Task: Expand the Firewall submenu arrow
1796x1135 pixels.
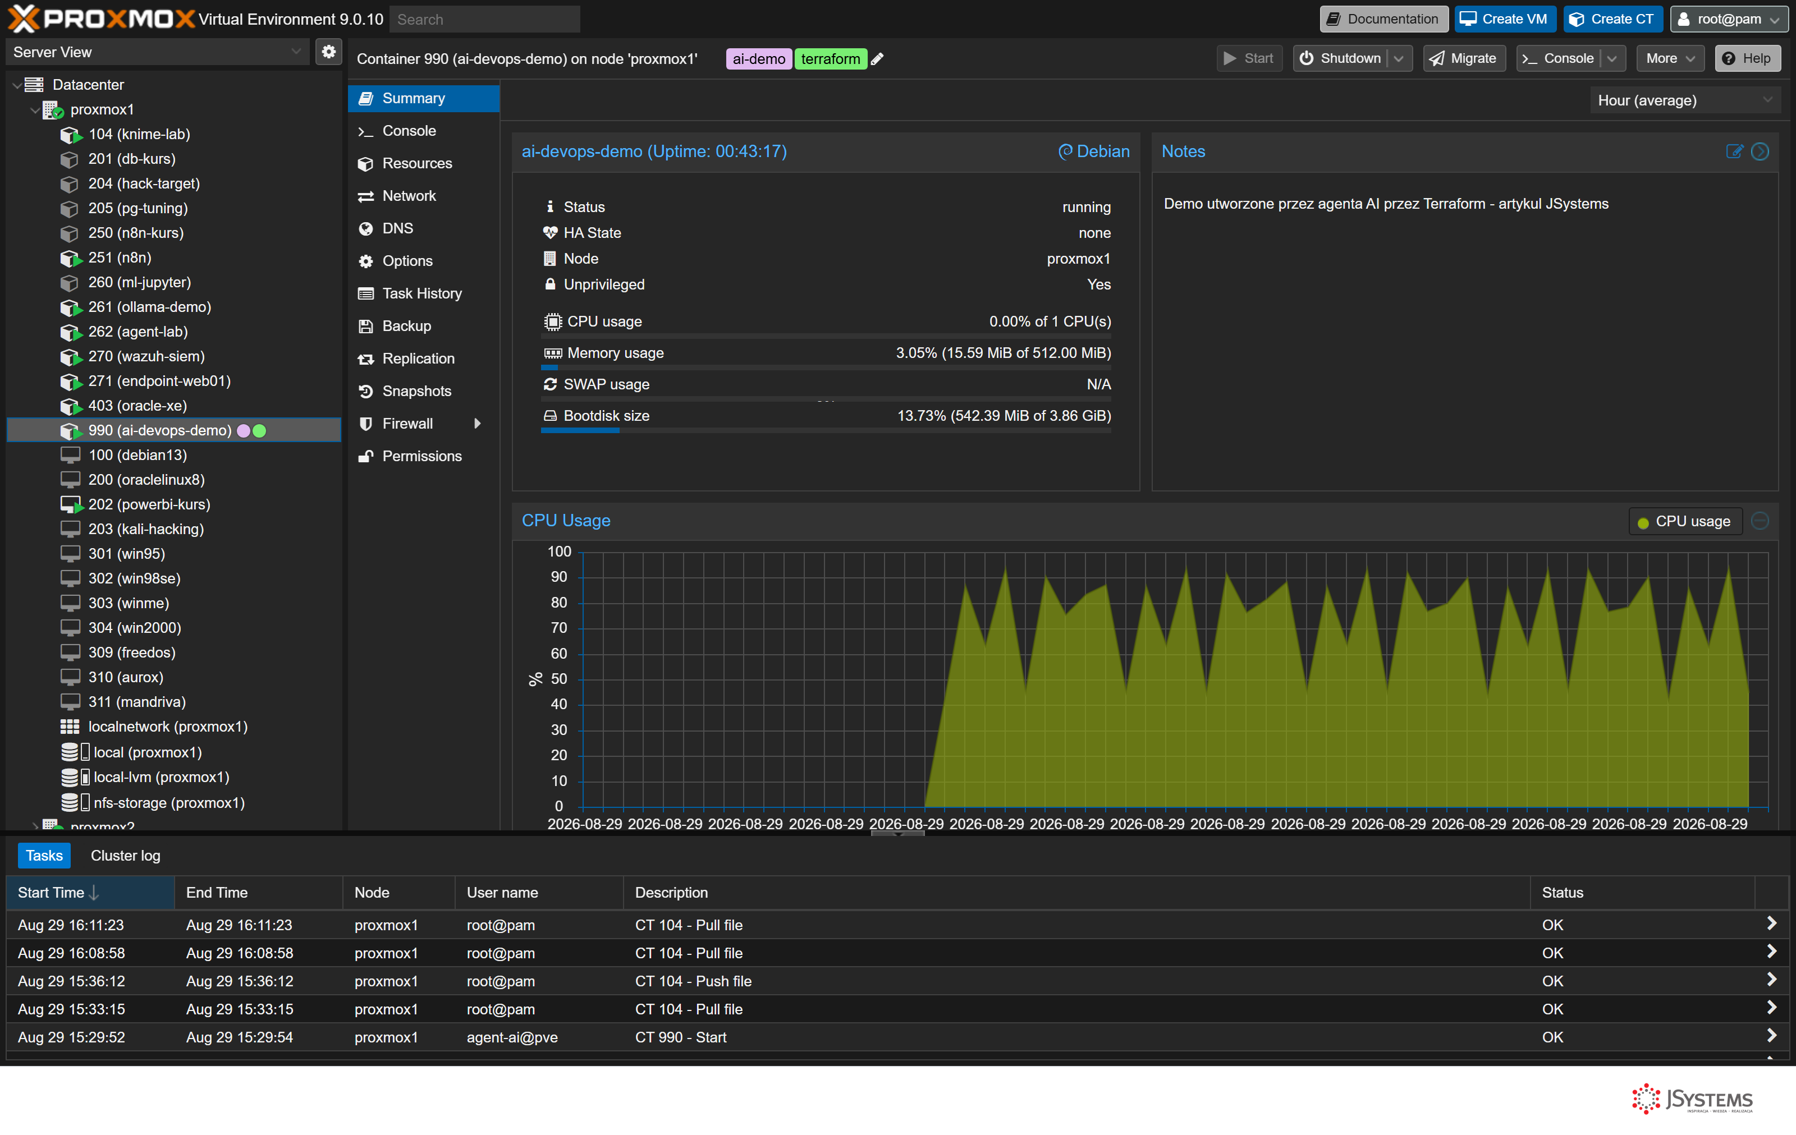Action: [x=477, y=424]
